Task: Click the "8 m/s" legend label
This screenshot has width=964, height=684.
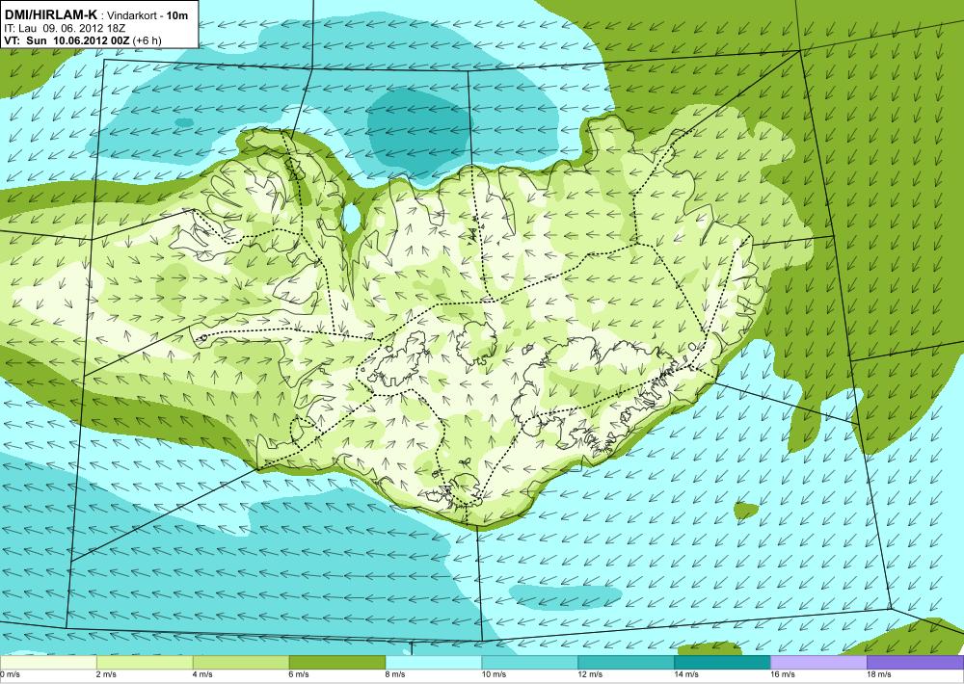Action: pyautogui.click(x=395, y=674)
